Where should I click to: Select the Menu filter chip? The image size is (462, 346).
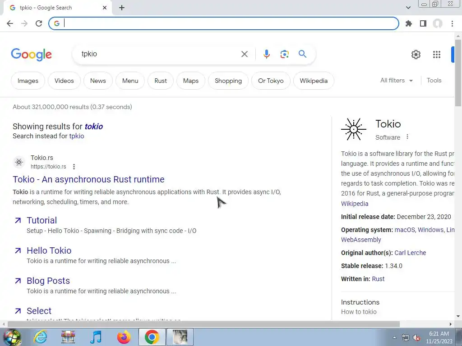[x=130, y=81]
